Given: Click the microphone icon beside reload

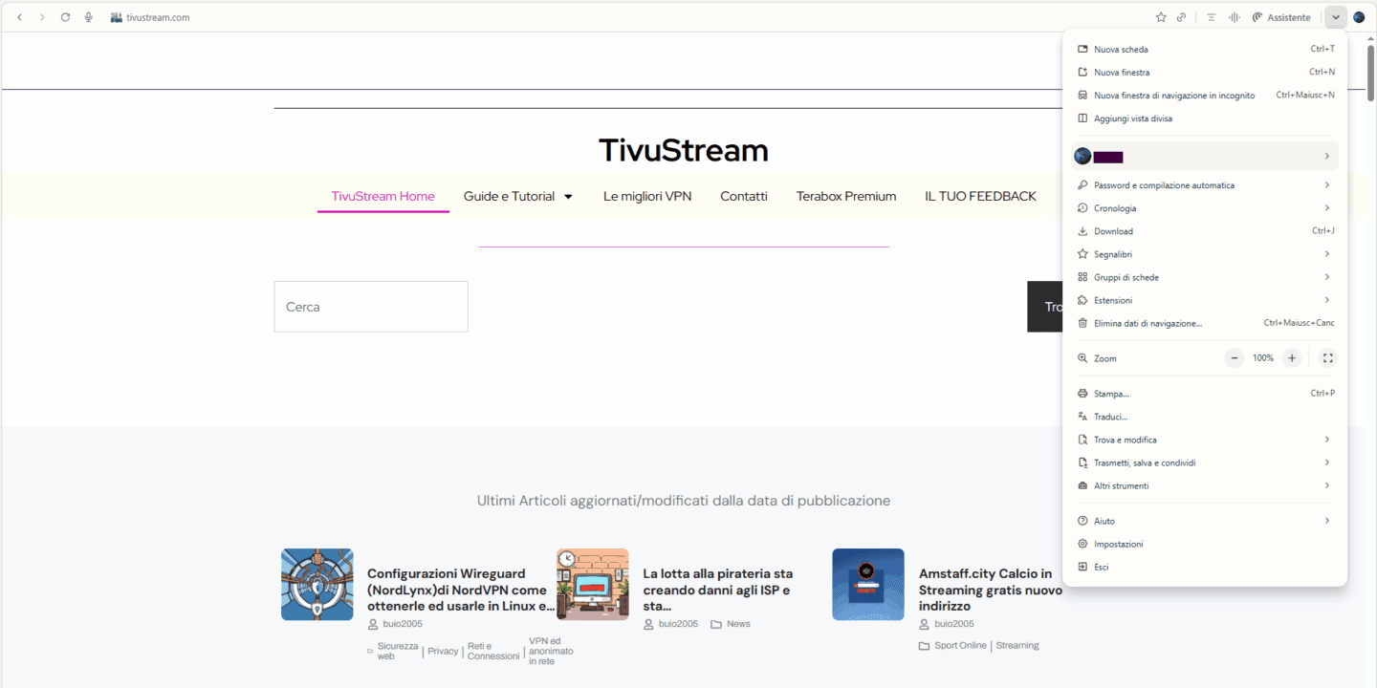Looking at the screenshot, I should click(89, 17).
